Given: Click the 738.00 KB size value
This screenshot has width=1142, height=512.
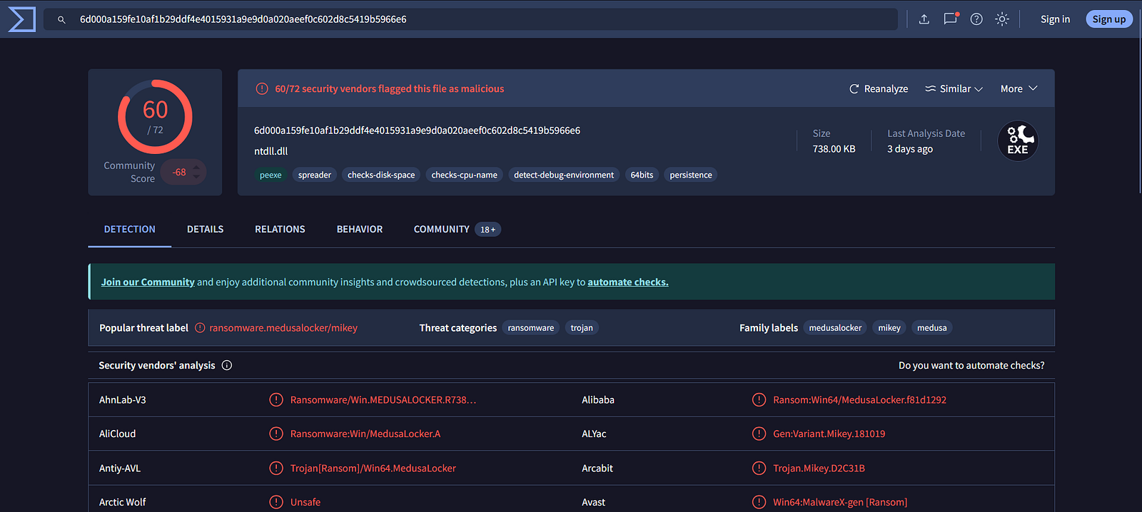Looking at the screenshot, I should coord(834,149).
